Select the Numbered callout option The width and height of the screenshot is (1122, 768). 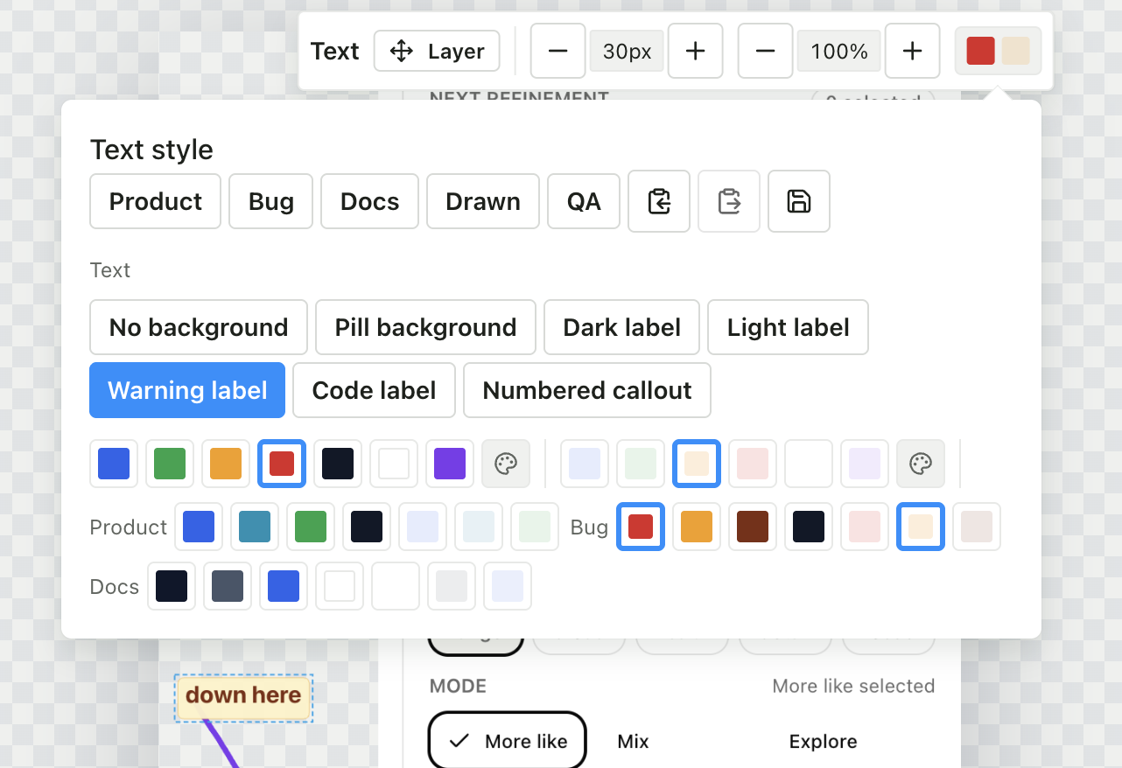pos(587,390)
